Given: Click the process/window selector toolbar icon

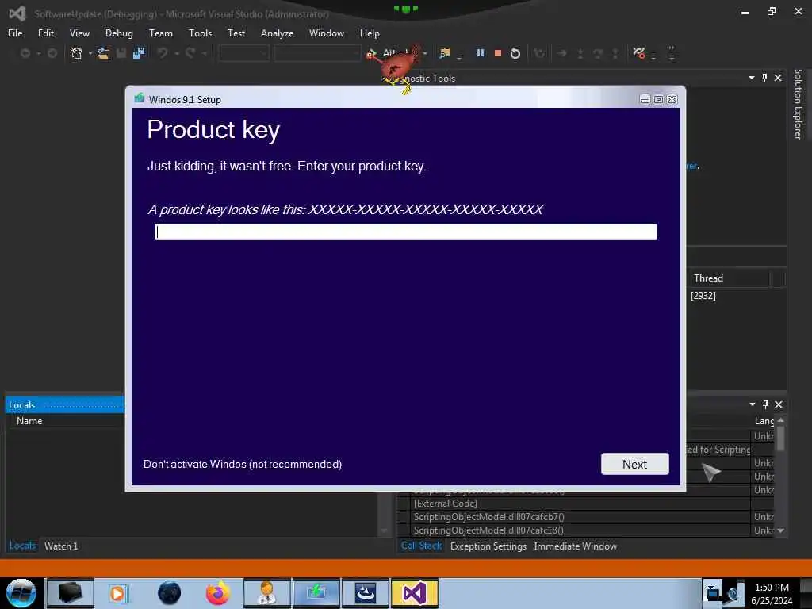Looking at the screenshot, I should point(445,53).
